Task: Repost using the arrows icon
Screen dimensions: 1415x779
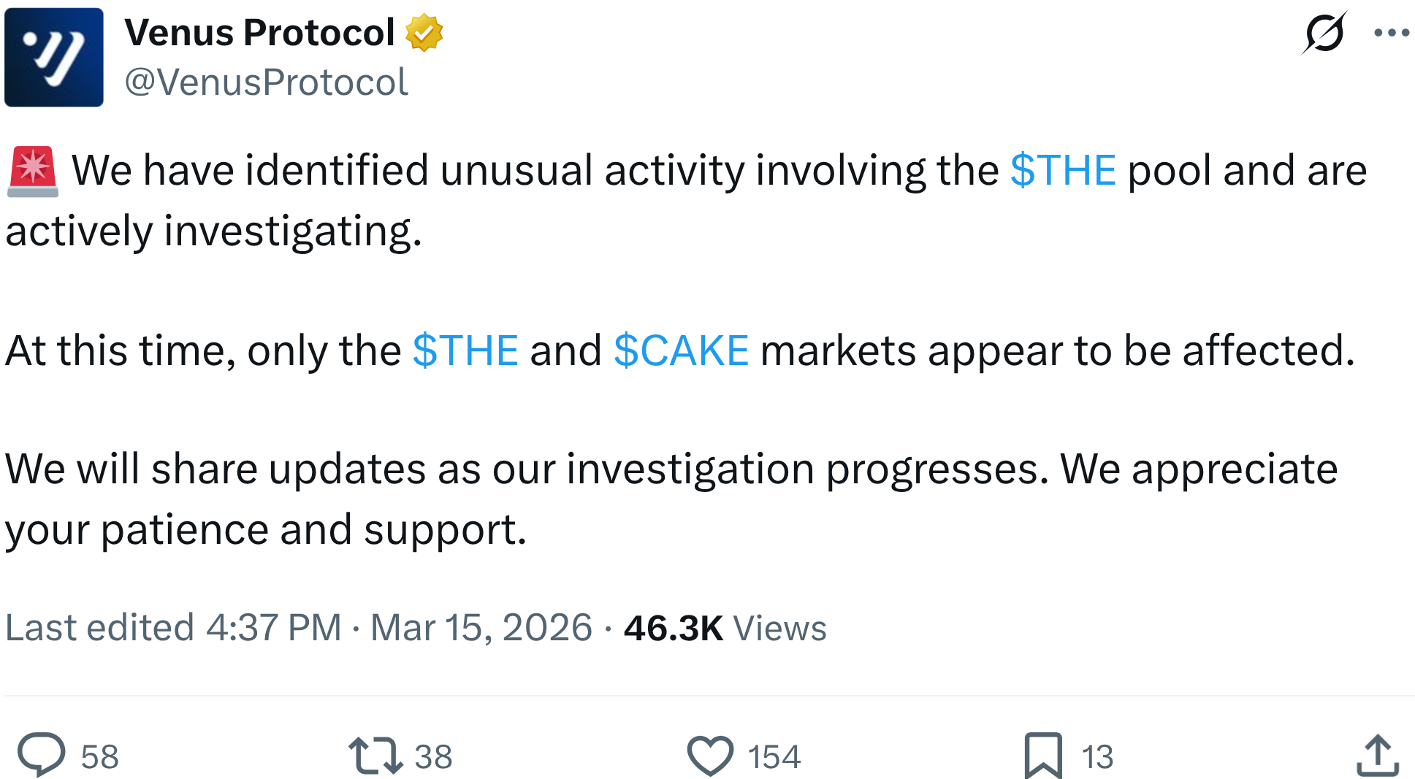Action: 375,755
